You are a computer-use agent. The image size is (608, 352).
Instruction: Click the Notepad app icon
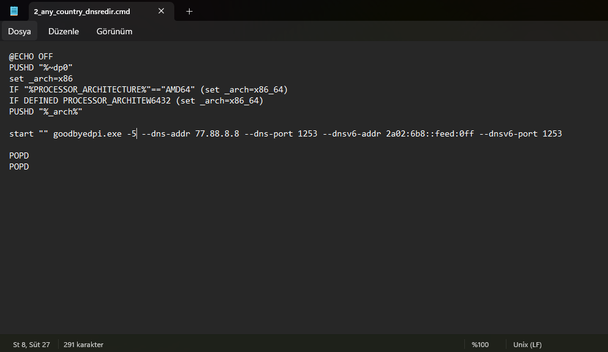(x=14, y=11)
